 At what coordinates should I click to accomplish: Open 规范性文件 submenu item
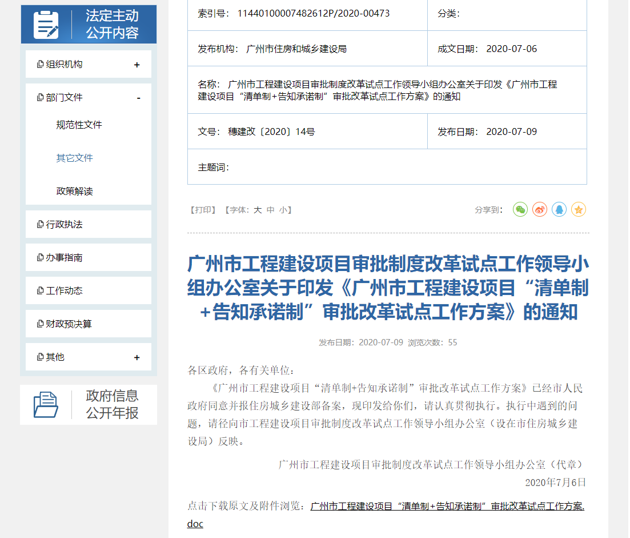tap(79, 125)
